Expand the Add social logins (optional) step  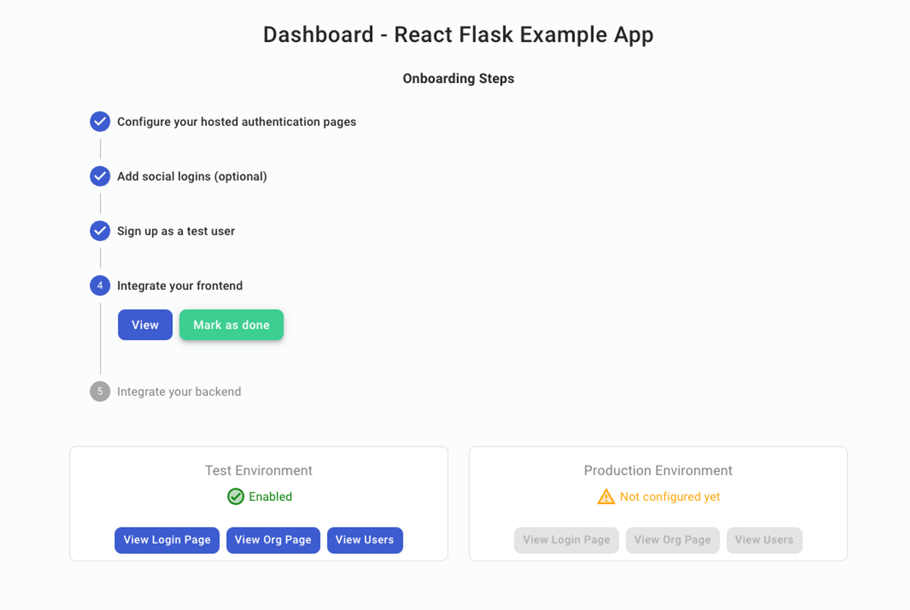[x=192, y=176]
